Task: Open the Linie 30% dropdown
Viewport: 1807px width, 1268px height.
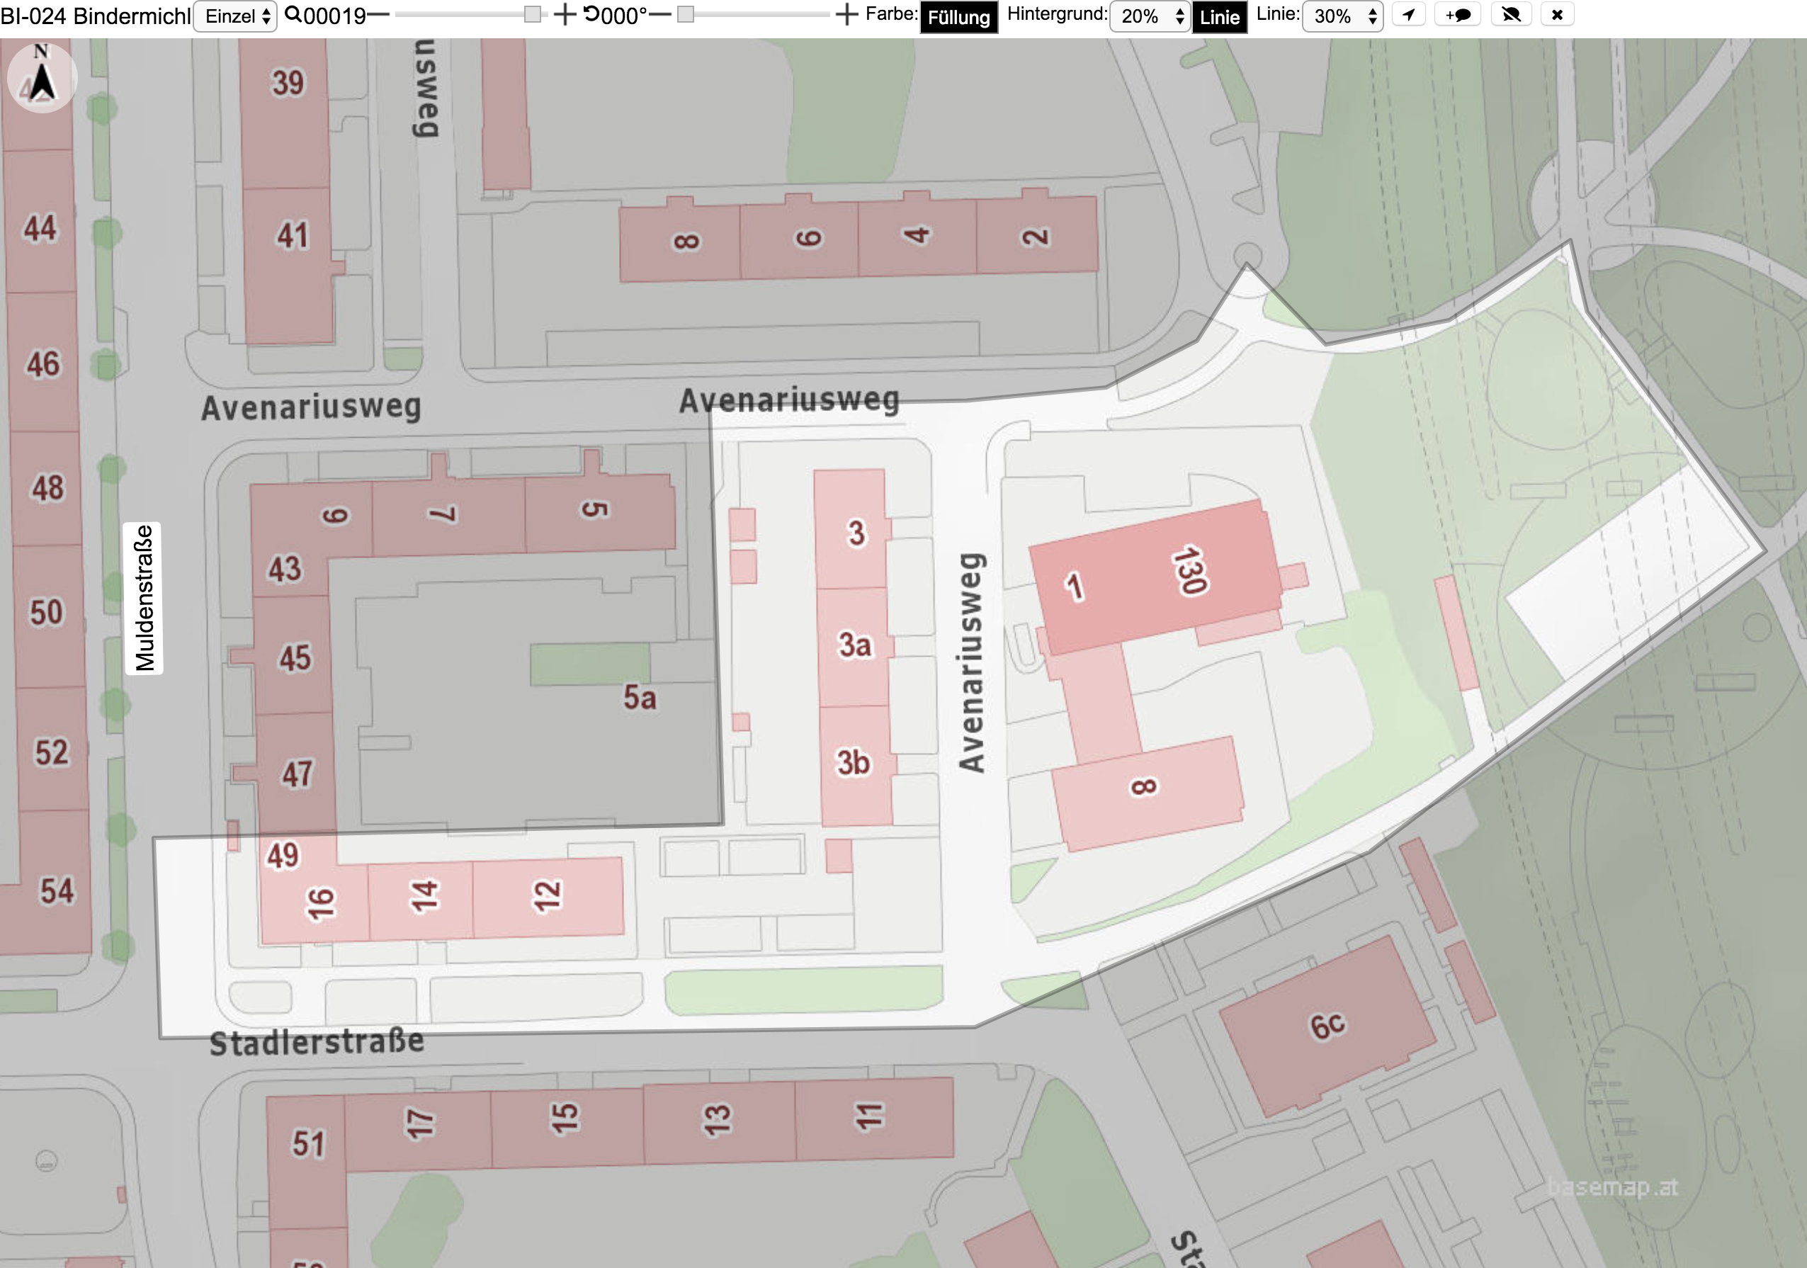Action: tap(1342, 16)
